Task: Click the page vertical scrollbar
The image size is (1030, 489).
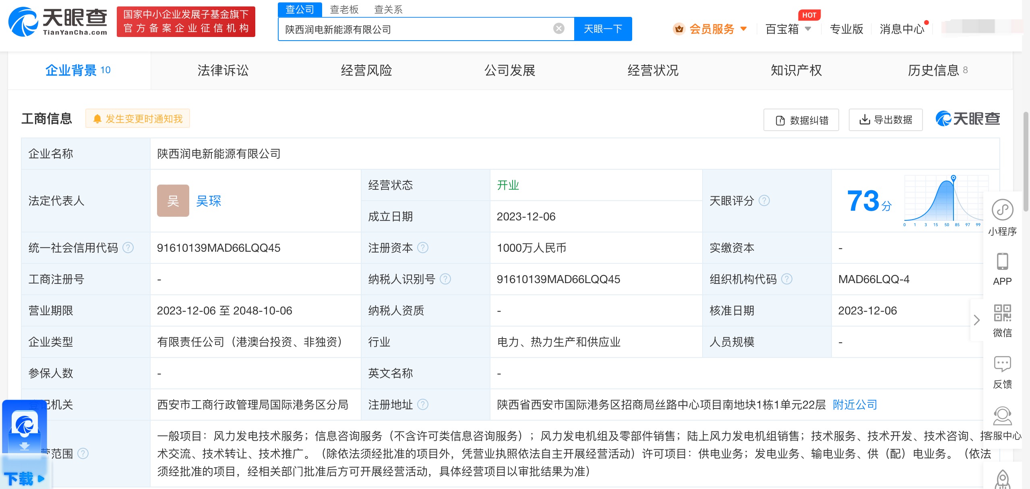Action: (x=1026, y=161)
